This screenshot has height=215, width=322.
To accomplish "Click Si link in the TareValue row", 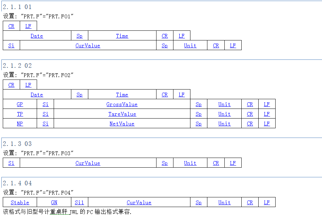I will [x=46, y=114].
